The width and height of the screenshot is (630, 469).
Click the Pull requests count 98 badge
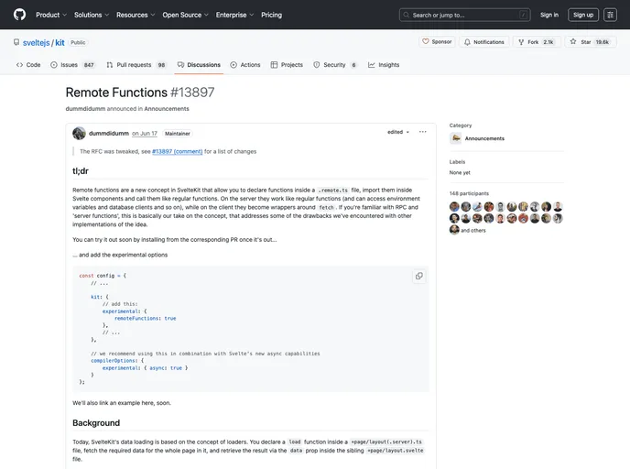(x=161, y=65)
